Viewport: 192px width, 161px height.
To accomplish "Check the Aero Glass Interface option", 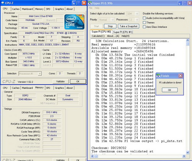I will pyautogui.click(x=144, y=27).
